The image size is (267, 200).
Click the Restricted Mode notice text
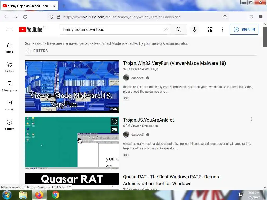tap(107, 43)
